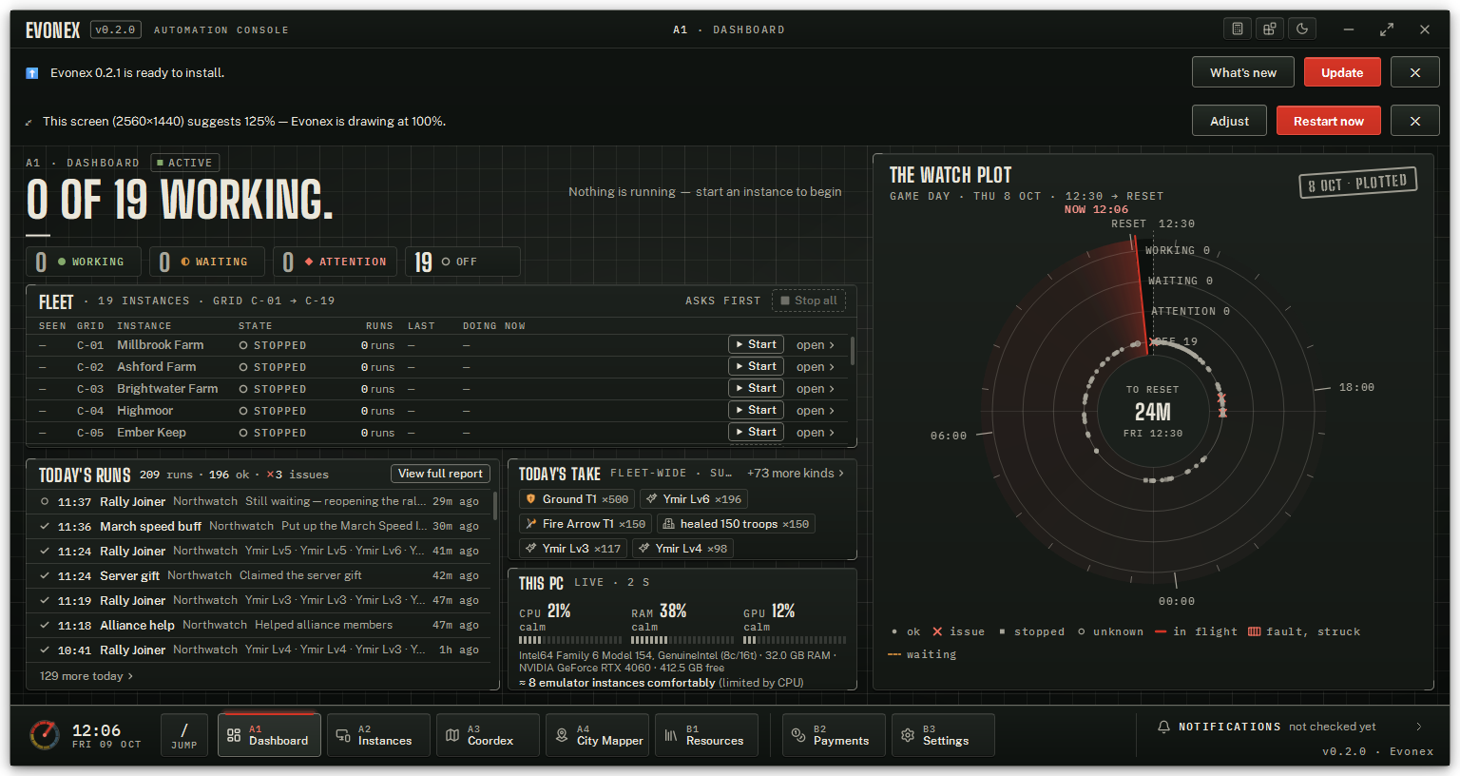The height and width of the screenshot is (776, 1460).
Task: Click the Adjust scaling button
Action: pos(1229,121)
